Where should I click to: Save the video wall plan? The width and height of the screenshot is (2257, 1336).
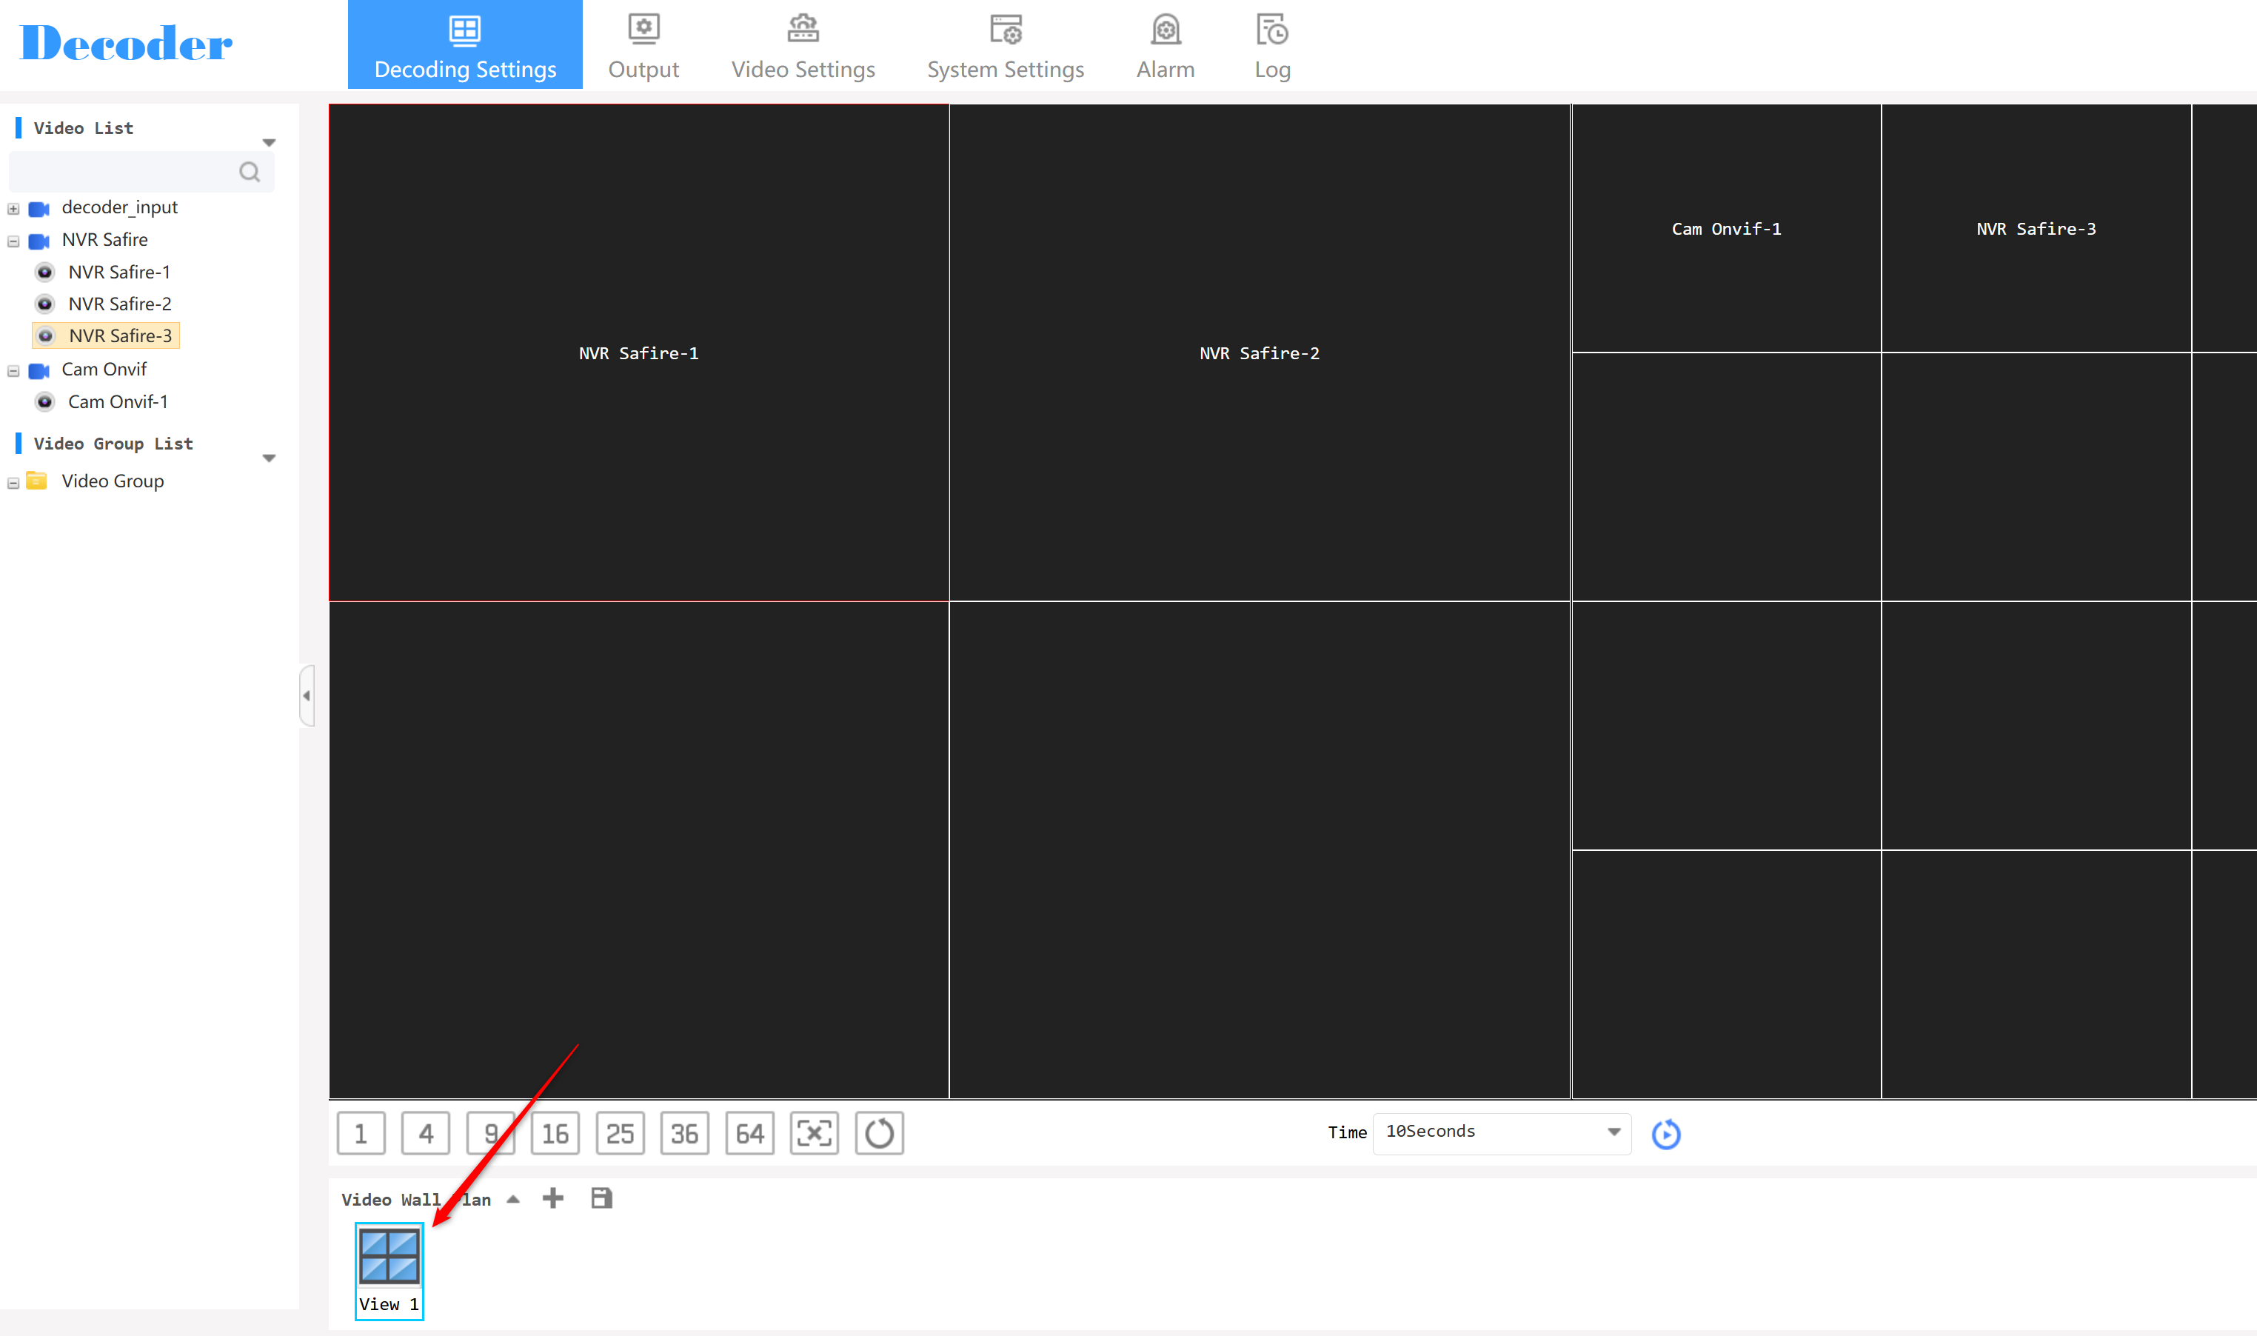pos(601,1198)
